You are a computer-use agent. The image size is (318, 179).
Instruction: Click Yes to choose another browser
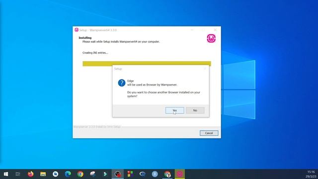tap(174, 110)
